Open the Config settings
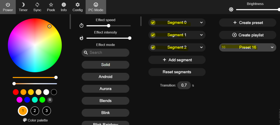This screenshot has height=125, width=280. [77, 7]
